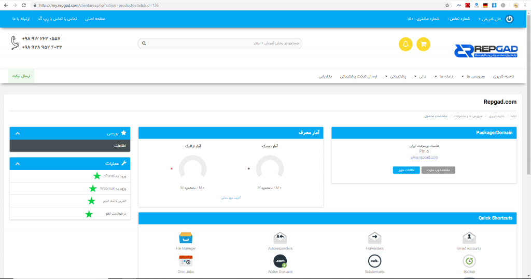Select the اطلاعات item in sidebar
This screenshot has width=531, height=279.
pyautogui.click(x=70, y=146)
